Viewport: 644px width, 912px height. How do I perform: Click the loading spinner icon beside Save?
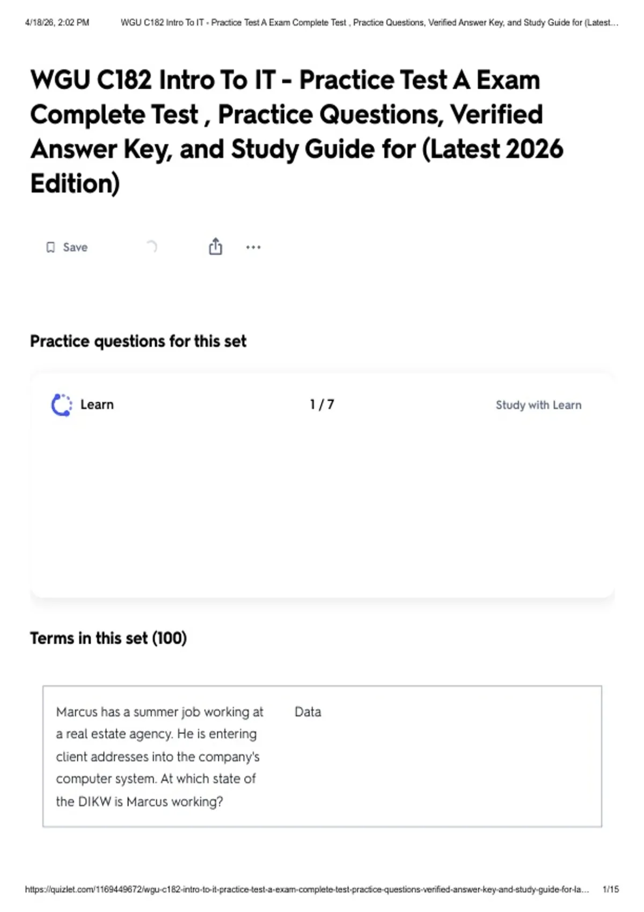click(152, 247)
